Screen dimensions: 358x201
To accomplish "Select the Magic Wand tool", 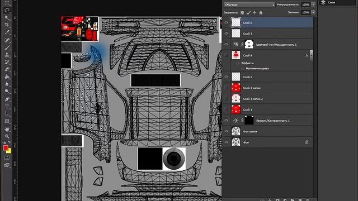I will coord(7,17).
